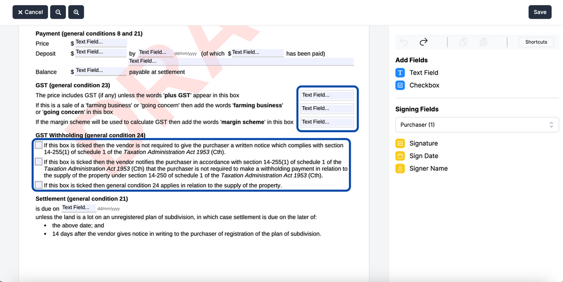The width and height of the screenshot is (563, 282).
Task: Click the Deposit amount text field
Action: (x=101, y=53)
